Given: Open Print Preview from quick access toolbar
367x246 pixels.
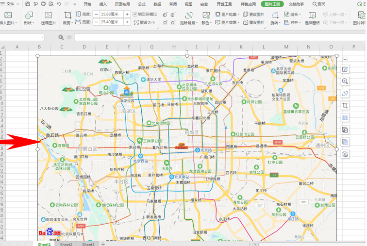Looking at the screenshot, I should point(51,4).
